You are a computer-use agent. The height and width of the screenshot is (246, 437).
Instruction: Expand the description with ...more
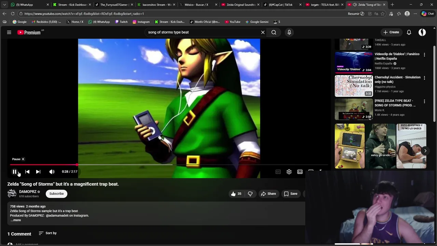[x=15, y=220]
